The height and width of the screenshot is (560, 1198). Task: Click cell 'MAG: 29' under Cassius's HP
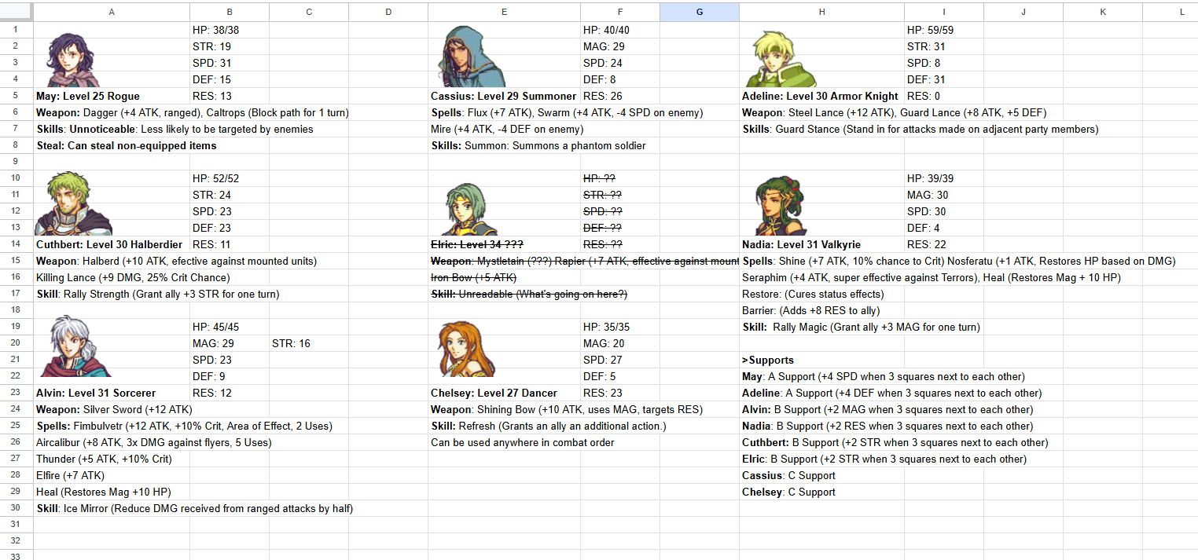pos(619,46)
